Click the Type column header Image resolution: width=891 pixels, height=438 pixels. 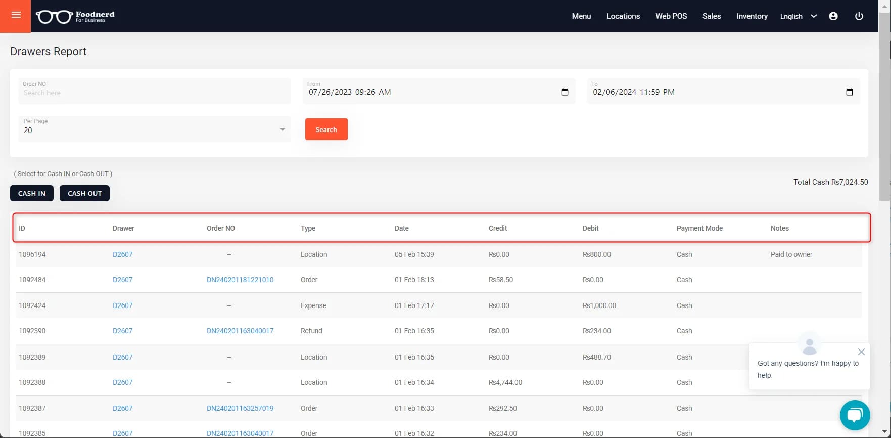(308, 228)
